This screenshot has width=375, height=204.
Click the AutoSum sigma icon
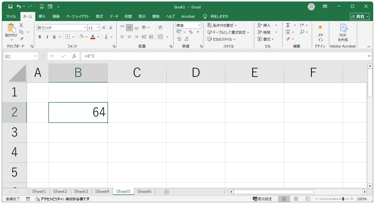tap(288, 25)
